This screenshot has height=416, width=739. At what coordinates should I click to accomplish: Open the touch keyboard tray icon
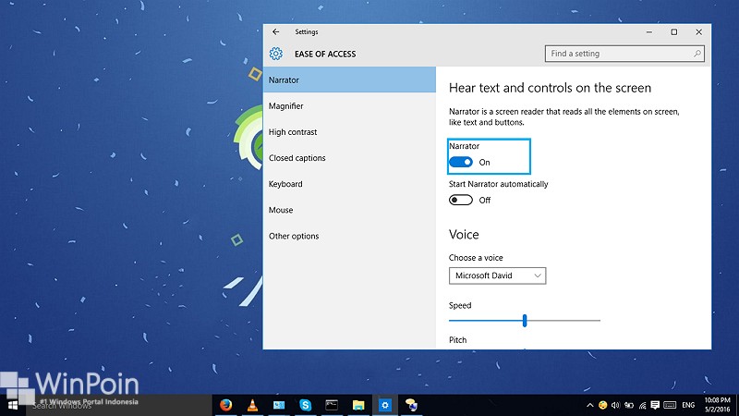click(x=670, y=405)
